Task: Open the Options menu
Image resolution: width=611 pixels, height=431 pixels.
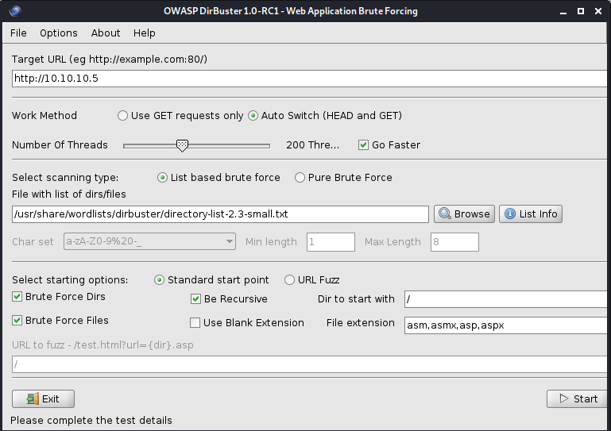Action: coord(59,33)
